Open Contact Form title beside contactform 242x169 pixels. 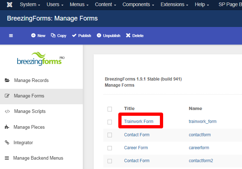coord(137,135)
